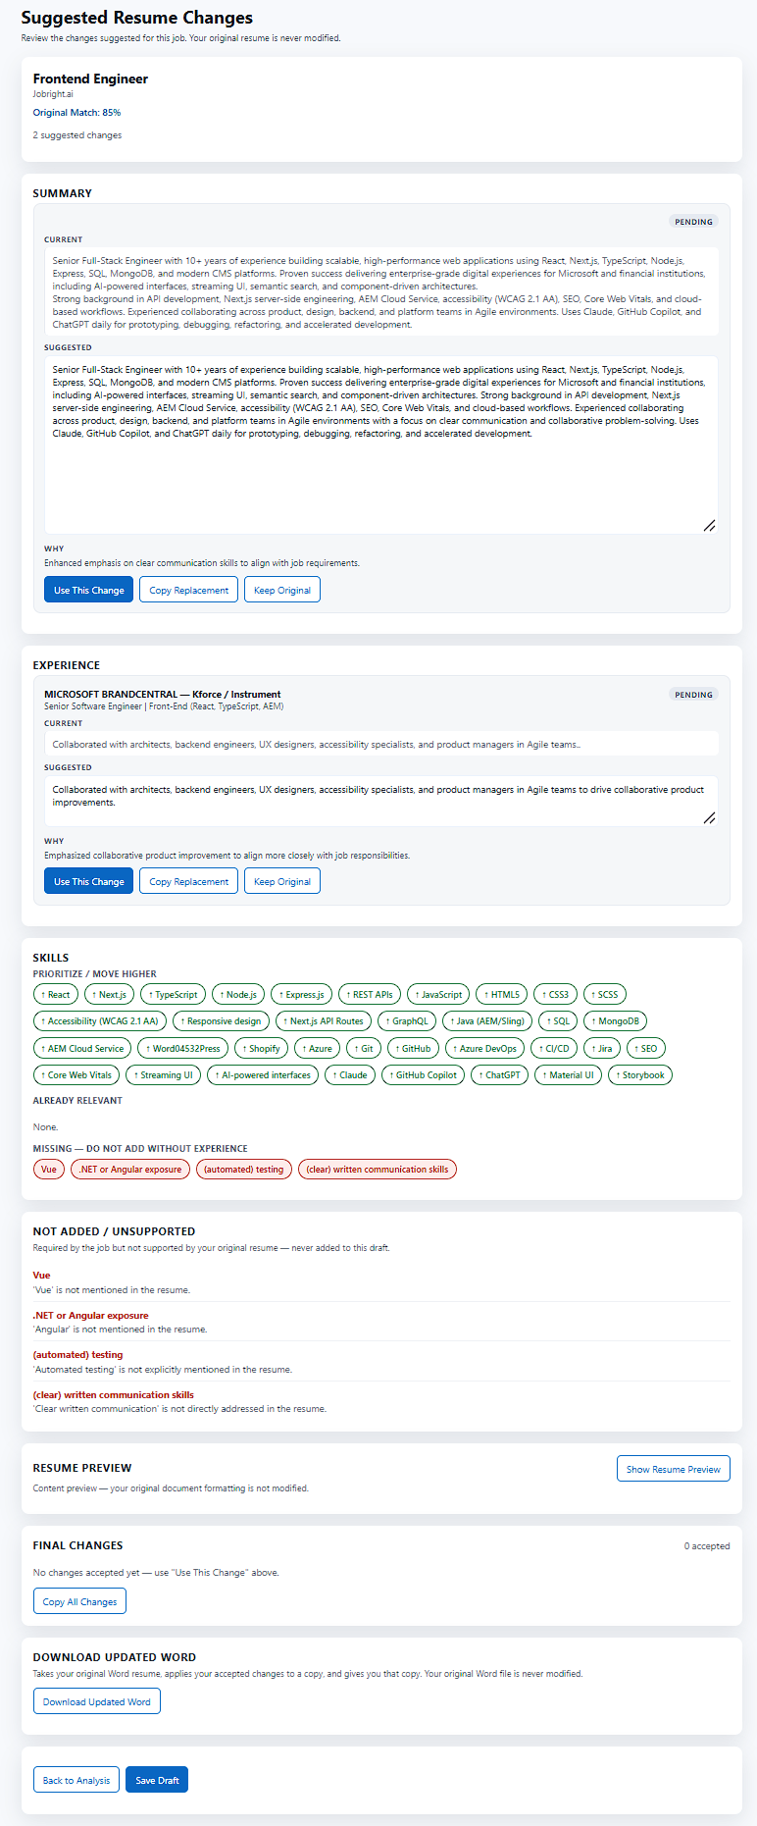This screenshot has width=757, height=1826.
Task: Click the PENDING badge in Experience
Action: coord(693,694)
